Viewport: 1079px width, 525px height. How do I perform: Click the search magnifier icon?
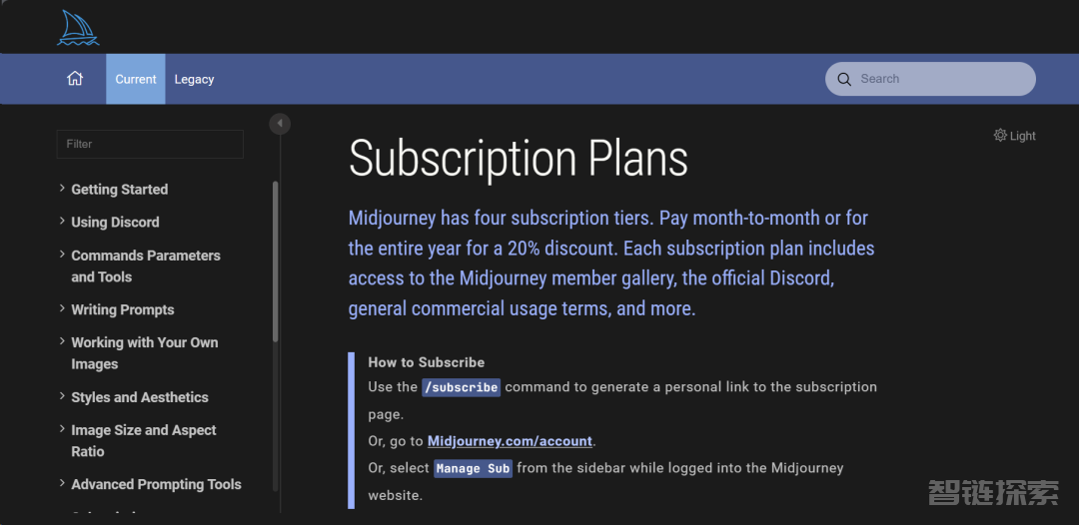pyautogui.click(x=844, y=79)
